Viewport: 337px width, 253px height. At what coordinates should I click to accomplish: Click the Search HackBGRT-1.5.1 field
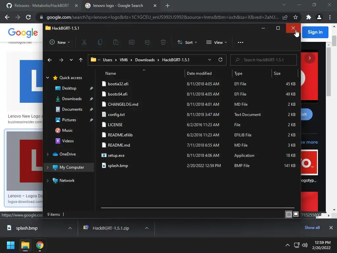coord(264,60)
